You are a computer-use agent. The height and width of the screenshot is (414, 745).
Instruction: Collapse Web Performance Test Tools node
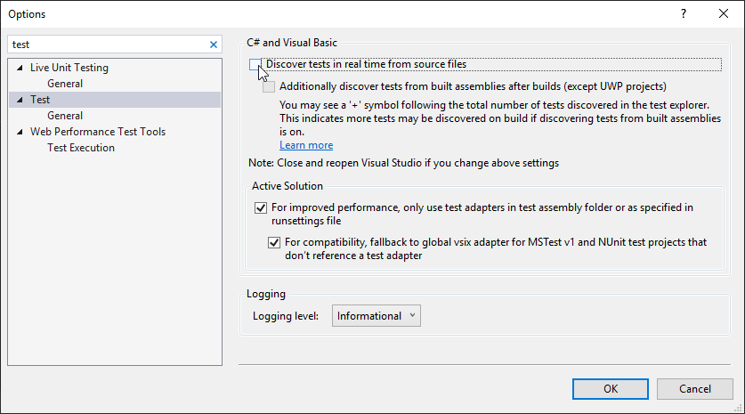pos(20,132)
